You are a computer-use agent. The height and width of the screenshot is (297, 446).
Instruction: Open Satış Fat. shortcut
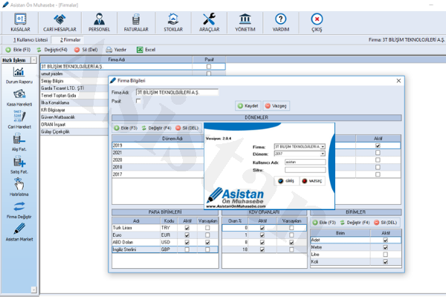pos(19,165)
